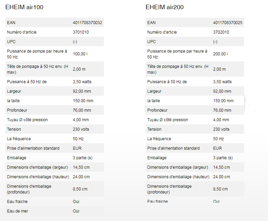Click the 200.00 l pump power value
Screen dimensions: 268x221
(220, 54)
